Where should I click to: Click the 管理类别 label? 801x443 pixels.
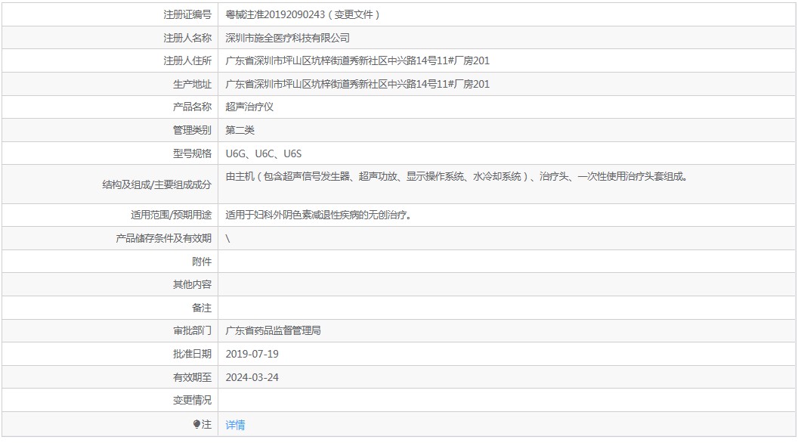(192, 130)
